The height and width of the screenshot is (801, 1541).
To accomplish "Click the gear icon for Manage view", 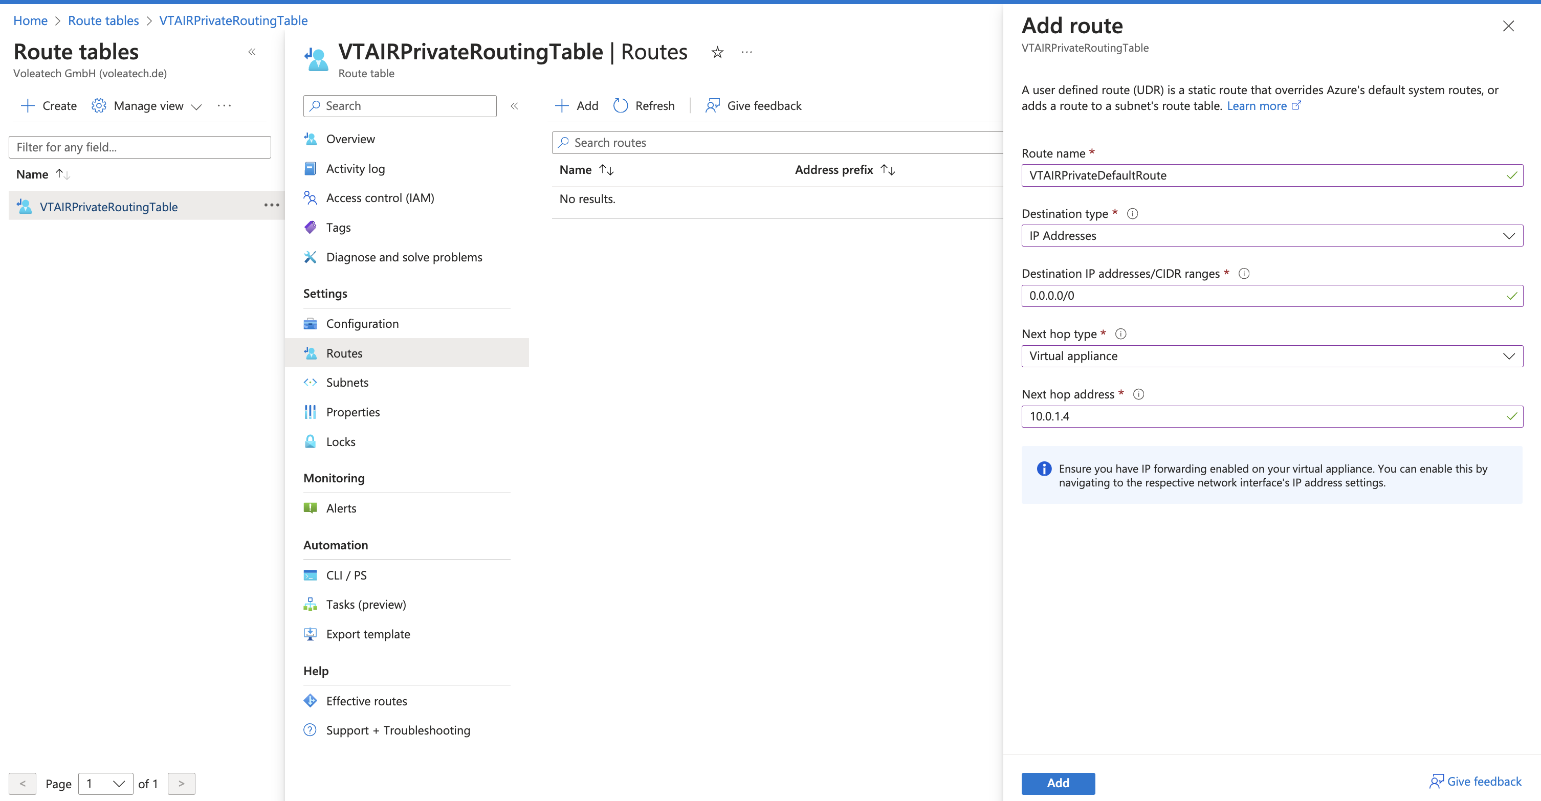I will coord(99,106).
